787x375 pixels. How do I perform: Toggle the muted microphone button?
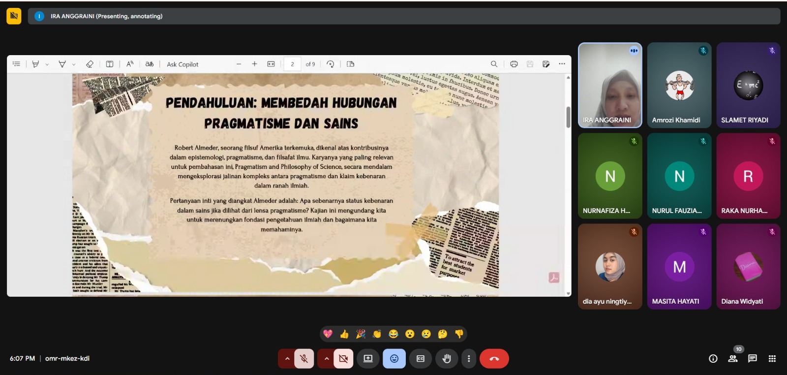304,359
